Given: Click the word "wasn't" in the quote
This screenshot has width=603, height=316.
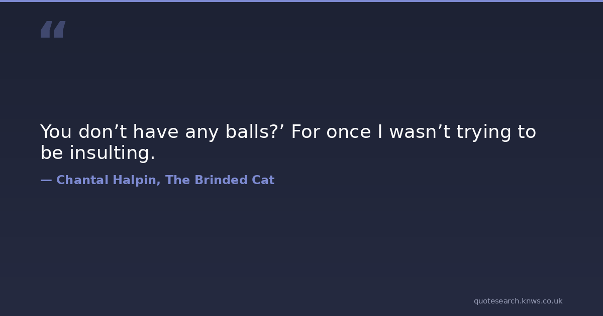Looking at the screenshot, I should (420, 132).
